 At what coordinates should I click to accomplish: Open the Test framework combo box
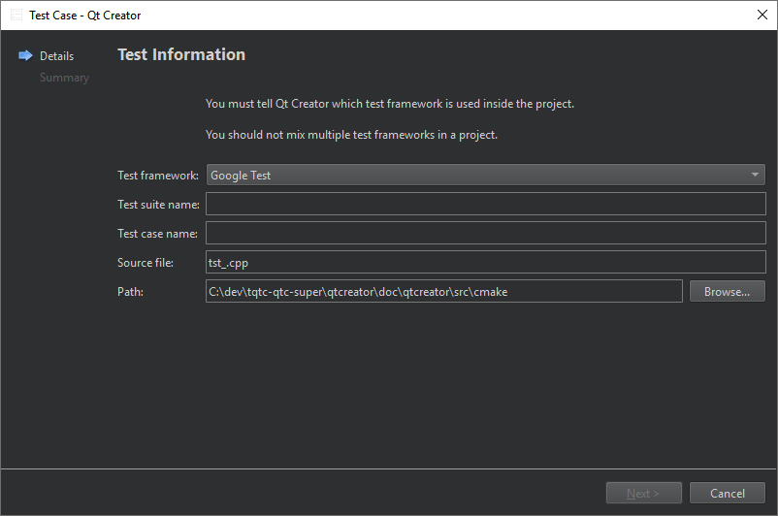[485, 176]
